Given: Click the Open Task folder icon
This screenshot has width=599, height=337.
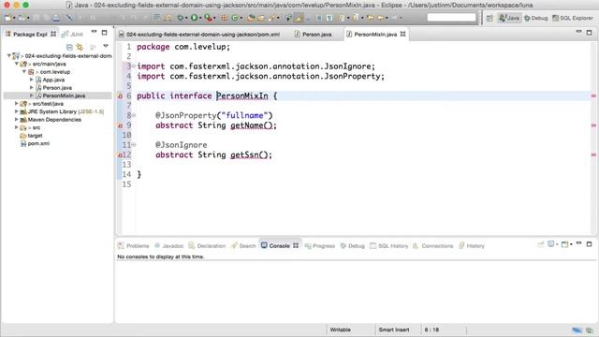Looking at the screenshot, I should point(261,18).
